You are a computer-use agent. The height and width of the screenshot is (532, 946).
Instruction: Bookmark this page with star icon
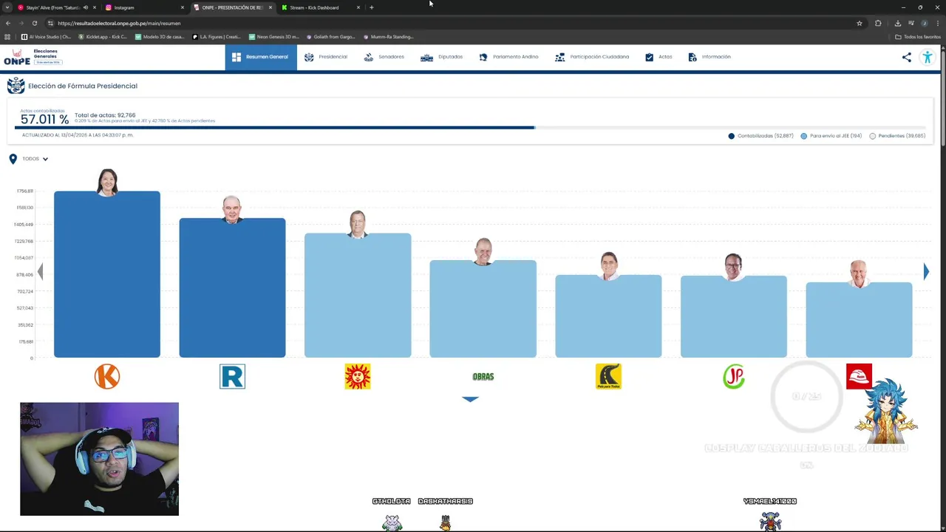point(860,23)
